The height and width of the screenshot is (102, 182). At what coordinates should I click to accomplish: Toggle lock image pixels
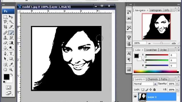147,90
